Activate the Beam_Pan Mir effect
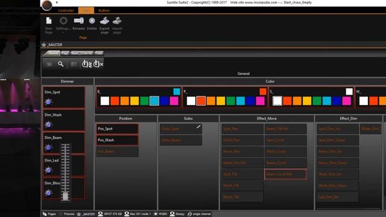This screenshot has width=386, height=217. [242, 163]
